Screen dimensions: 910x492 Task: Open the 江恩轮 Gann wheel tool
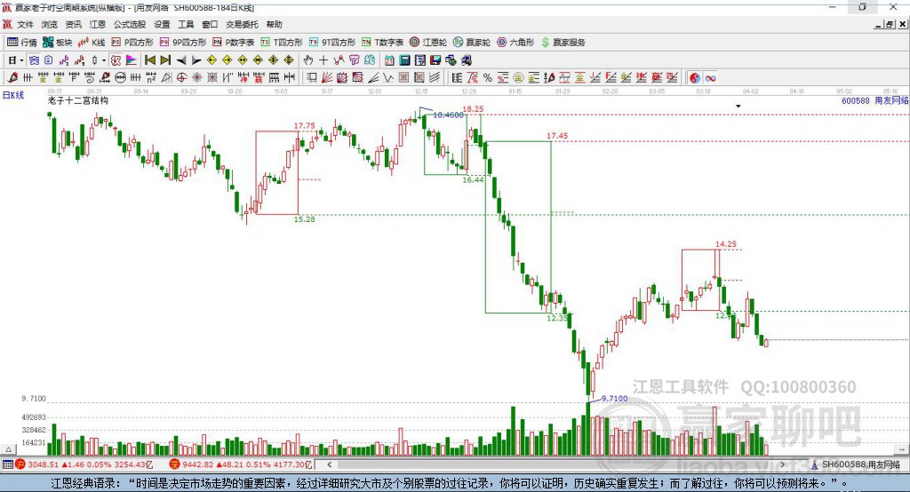pos(428,43)
